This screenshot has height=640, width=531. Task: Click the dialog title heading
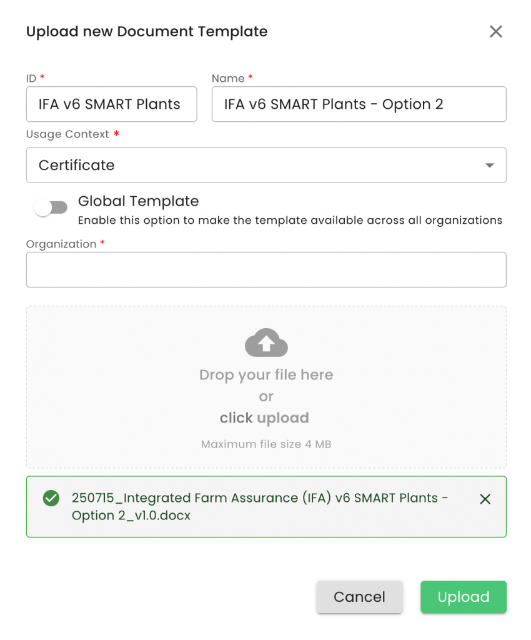pos(147,32)
